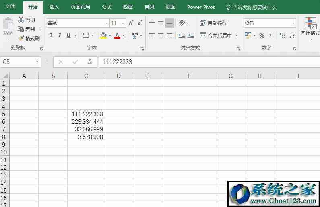This screenshot has height=207, width=320.
Task: Toggle italic formatting with the I button
Action: tap(60, 35)
